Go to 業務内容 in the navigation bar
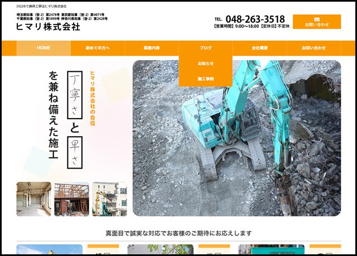The image size is (357, 256). click(x=151, y=48)
